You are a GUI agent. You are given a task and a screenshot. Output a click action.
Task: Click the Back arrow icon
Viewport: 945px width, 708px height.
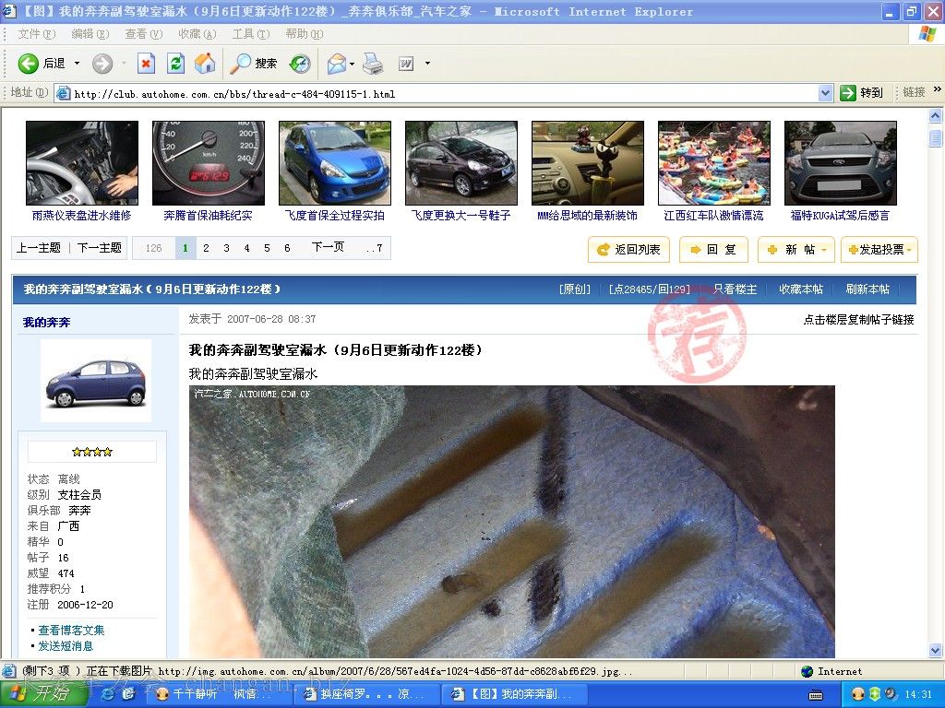pyautogui.click(x=28, y=64)
